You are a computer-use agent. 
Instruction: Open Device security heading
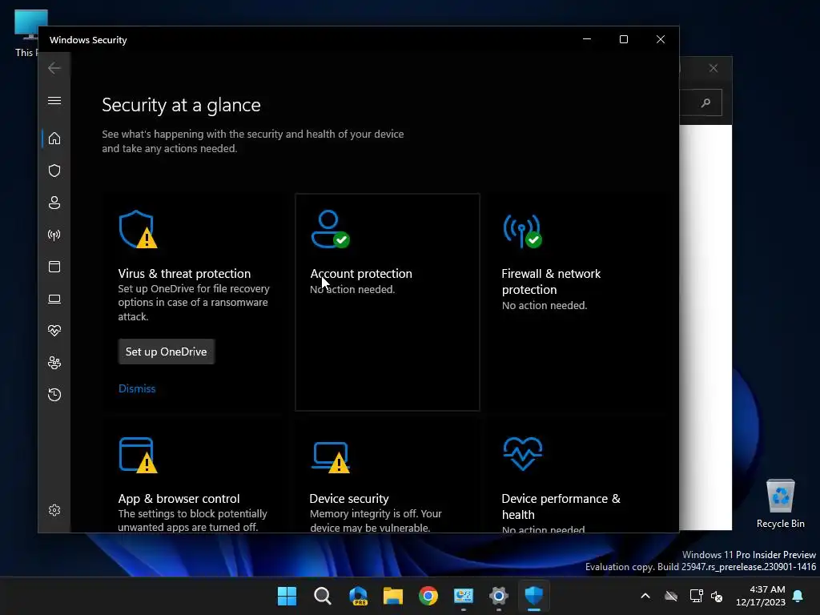click(349, 498)
